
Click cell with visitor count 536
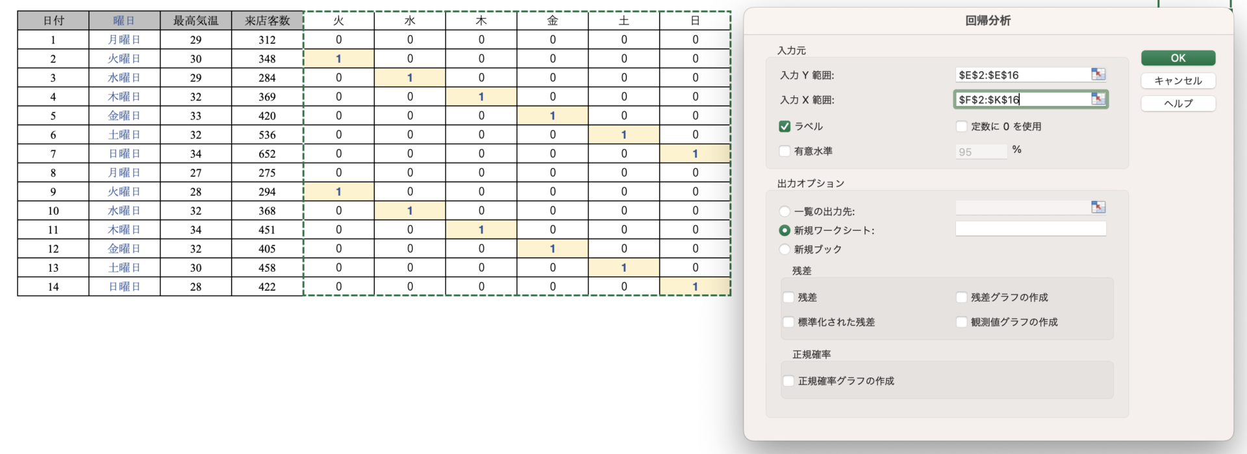pyautogui.click(x=268, y=135)
